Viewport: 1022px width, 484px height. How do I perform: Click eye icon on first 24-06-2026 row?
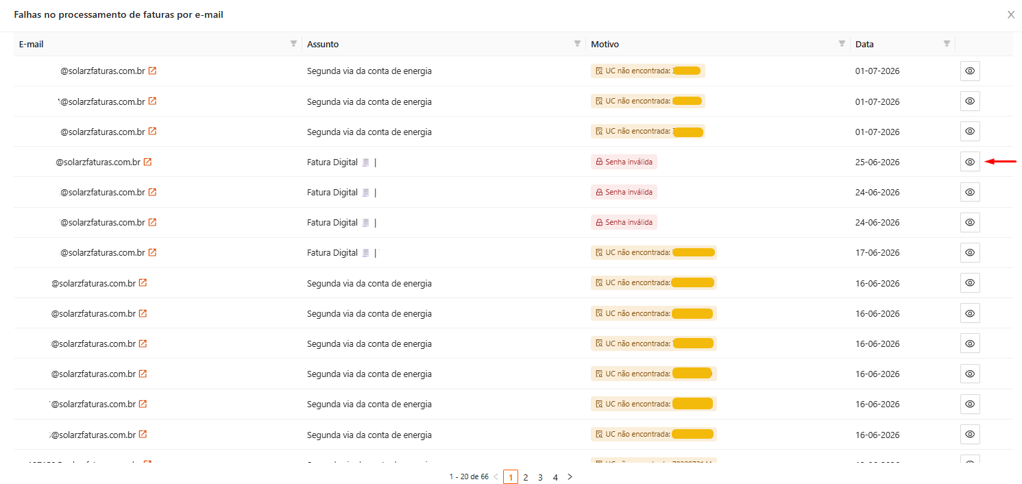[x=970, y=192]
